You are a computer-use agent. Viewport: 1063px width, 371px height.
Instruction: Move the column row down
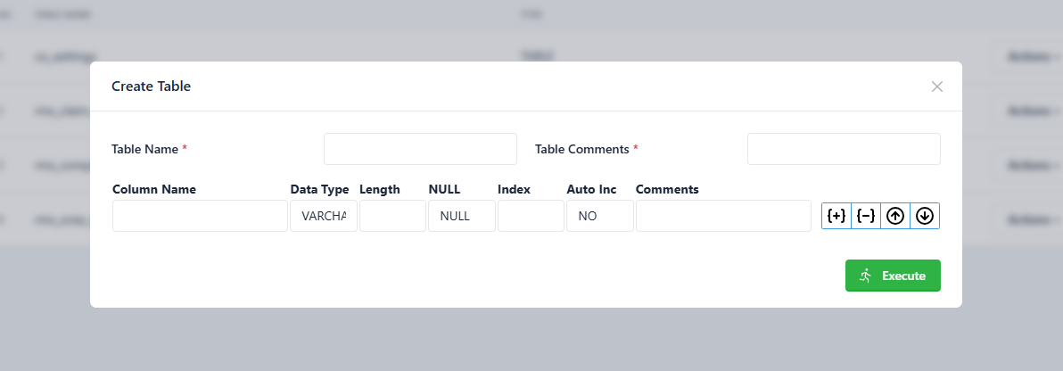(x=925, y=216)
